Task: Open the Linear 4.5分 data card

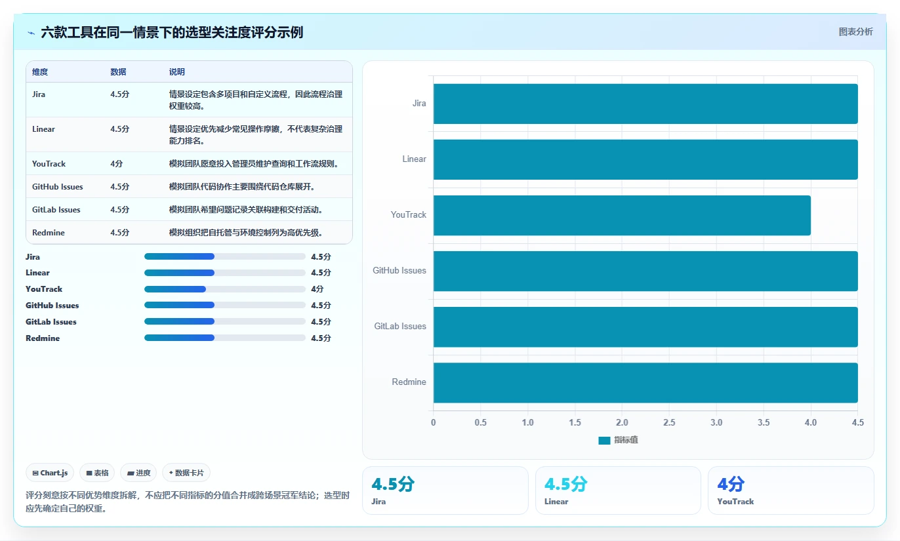Action: pos(618,491)
